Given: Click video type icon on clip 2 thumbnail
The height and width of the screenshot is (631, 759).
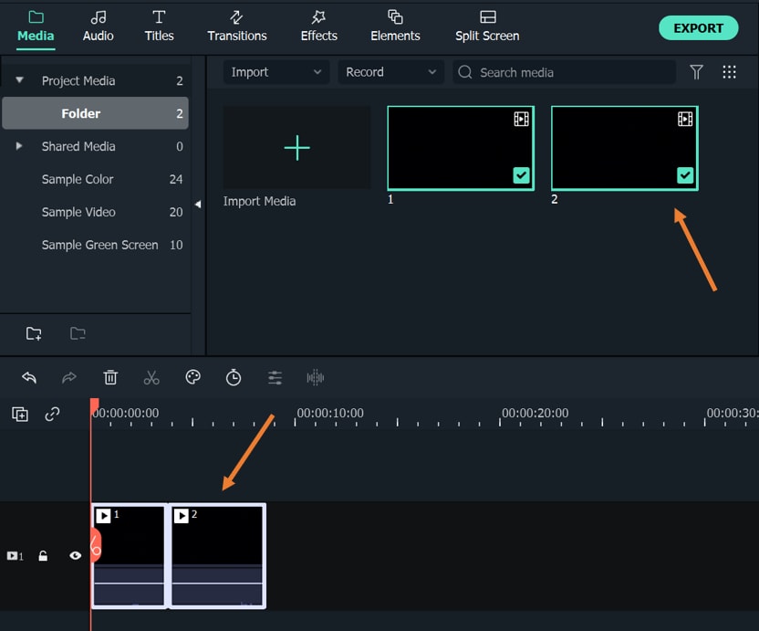Looking at the screenshot, I should (685, 119).
